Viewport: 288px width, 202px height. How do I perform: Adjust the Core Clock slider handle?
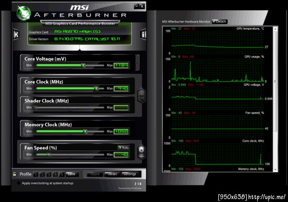coord(96,89)
